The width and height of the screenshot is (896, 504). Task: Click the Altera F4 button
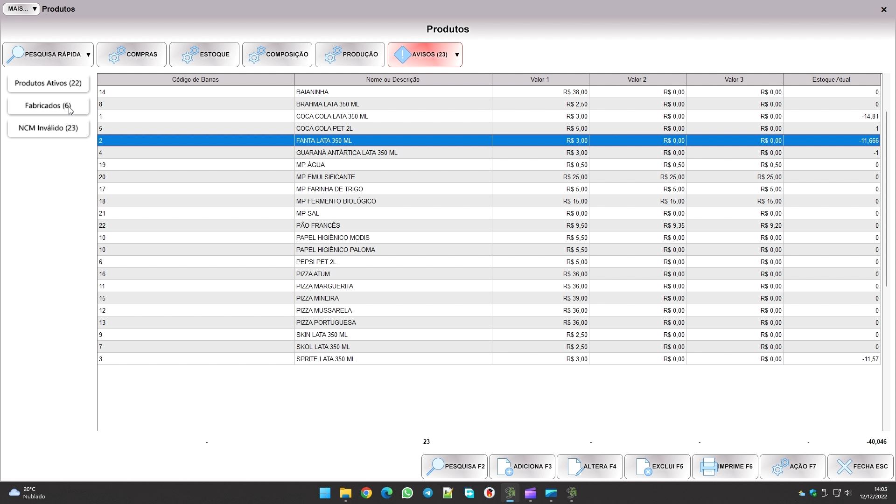[x=589, y=466]
